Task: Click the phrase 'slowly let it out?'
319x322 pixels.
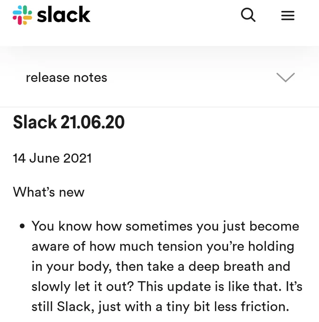Action: (83, 286)
